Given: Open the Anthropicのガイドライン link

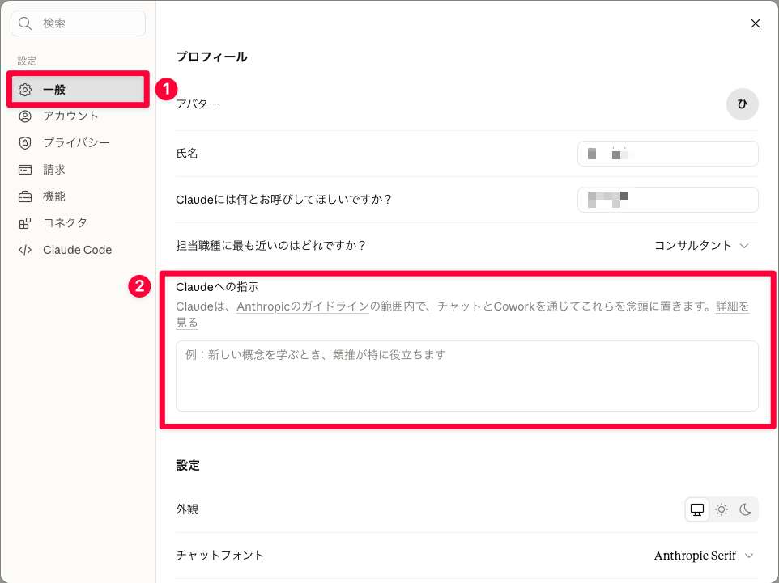Looking at the screenshot, I should click(x=303, y=306).
